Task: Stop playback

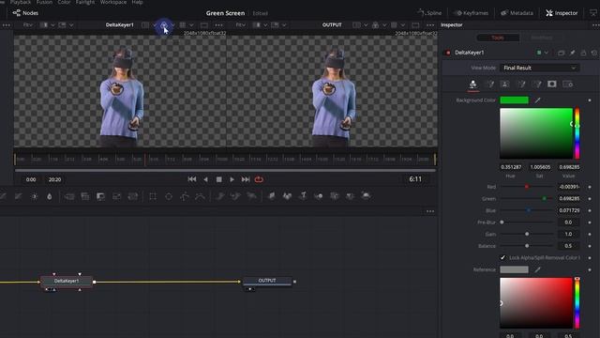Action: [218, 179]
